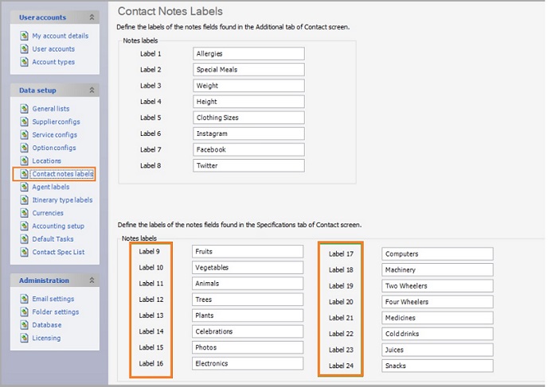The height and width of the screenshot is (387, 555).
Task: Go to Itinerary type labels
Action: coord(62,200)
